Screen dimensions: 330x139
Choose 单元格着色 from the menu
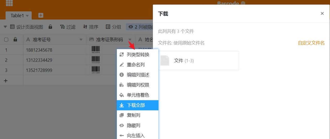[138, 95]
